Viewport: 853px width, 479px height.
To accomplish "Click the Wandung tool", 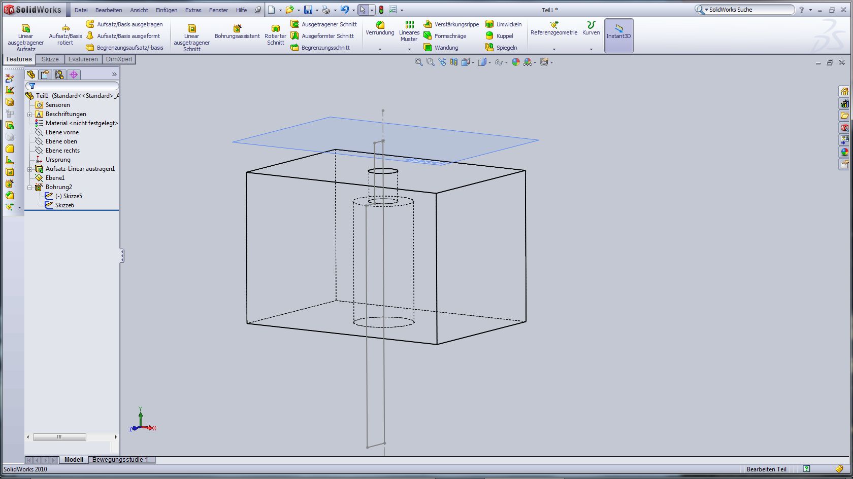I will pyautogui.click(x=441, y=48).
